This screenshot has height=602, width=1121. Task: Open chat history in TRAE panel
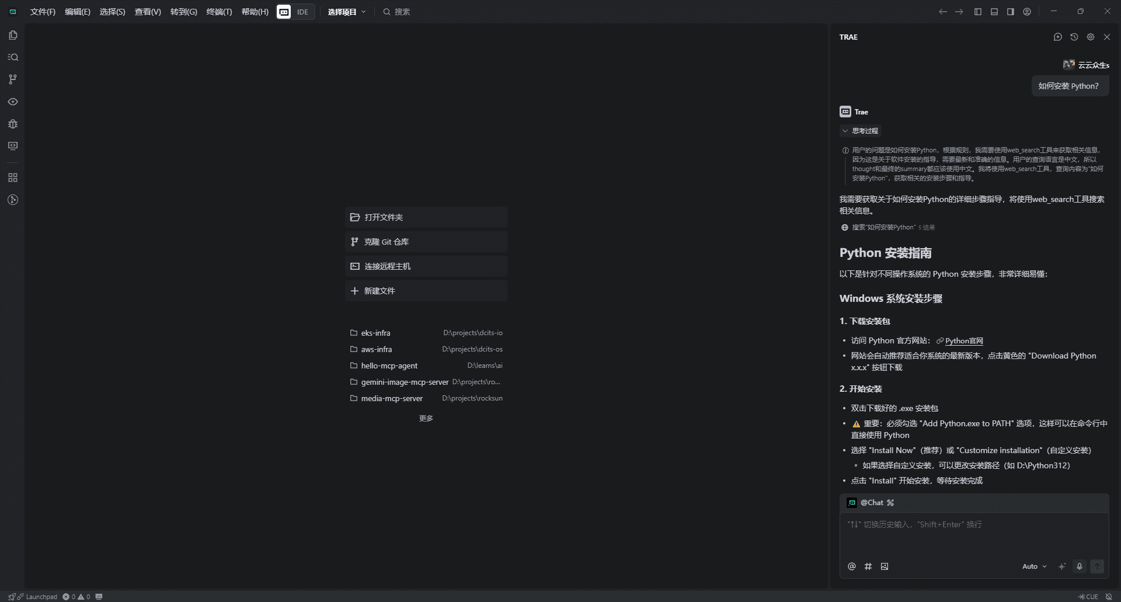click(1074, 37)
